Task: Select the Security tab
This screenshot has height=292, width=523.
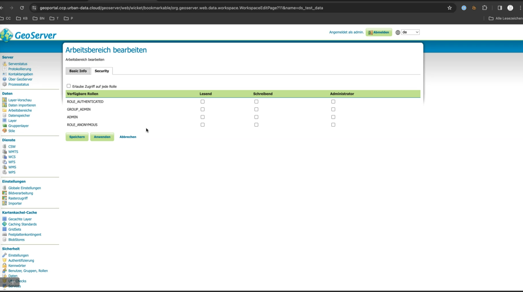Action: pyautogui.click(x=102, y=71)
